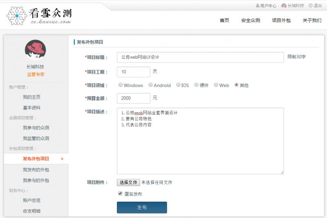Open 长城科技 account link in header
This screenshot has width=327, height=218.
coord(296,6)
